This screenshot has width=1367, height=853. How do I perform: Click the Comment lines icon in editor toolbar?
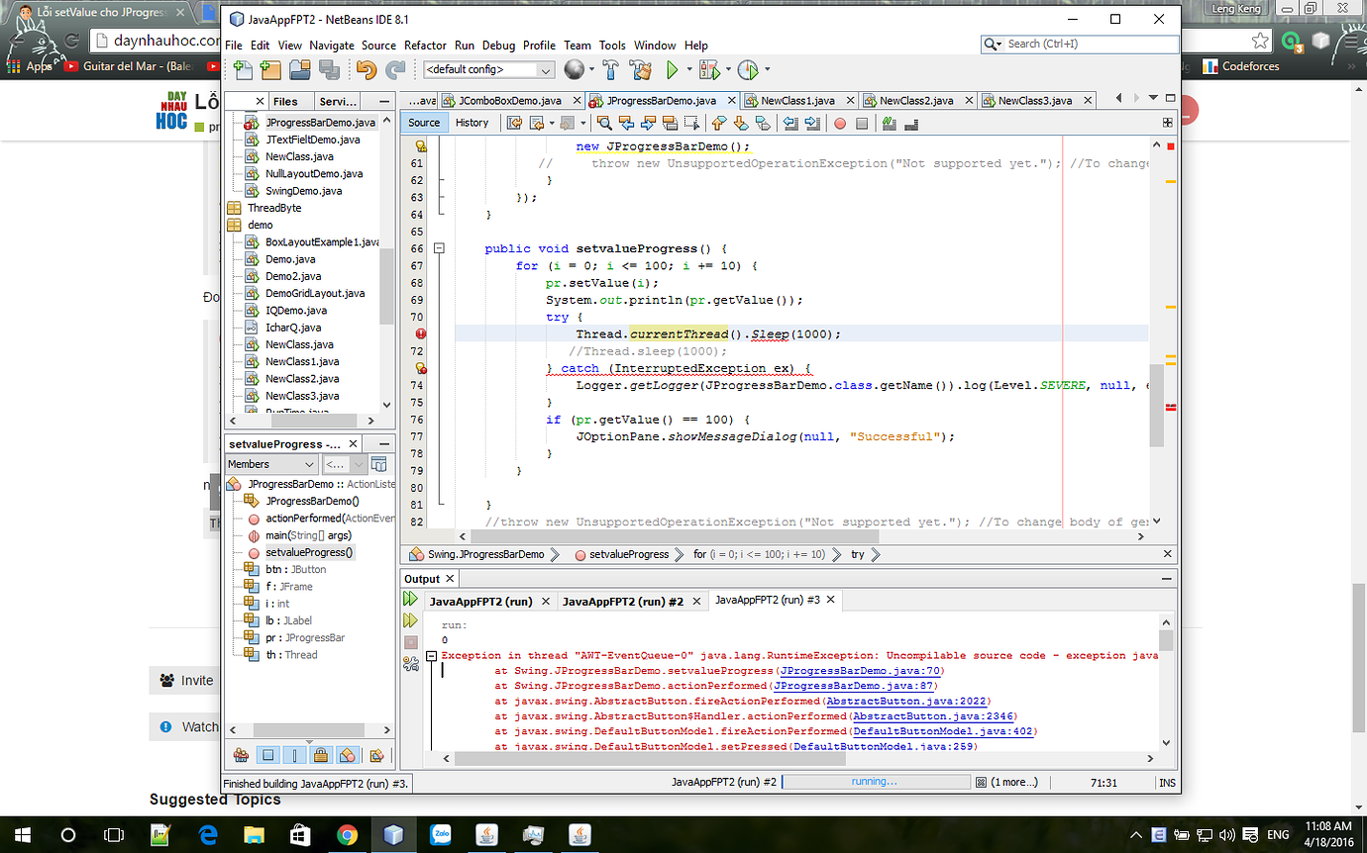pyautogui.click(x=888, y=123)
